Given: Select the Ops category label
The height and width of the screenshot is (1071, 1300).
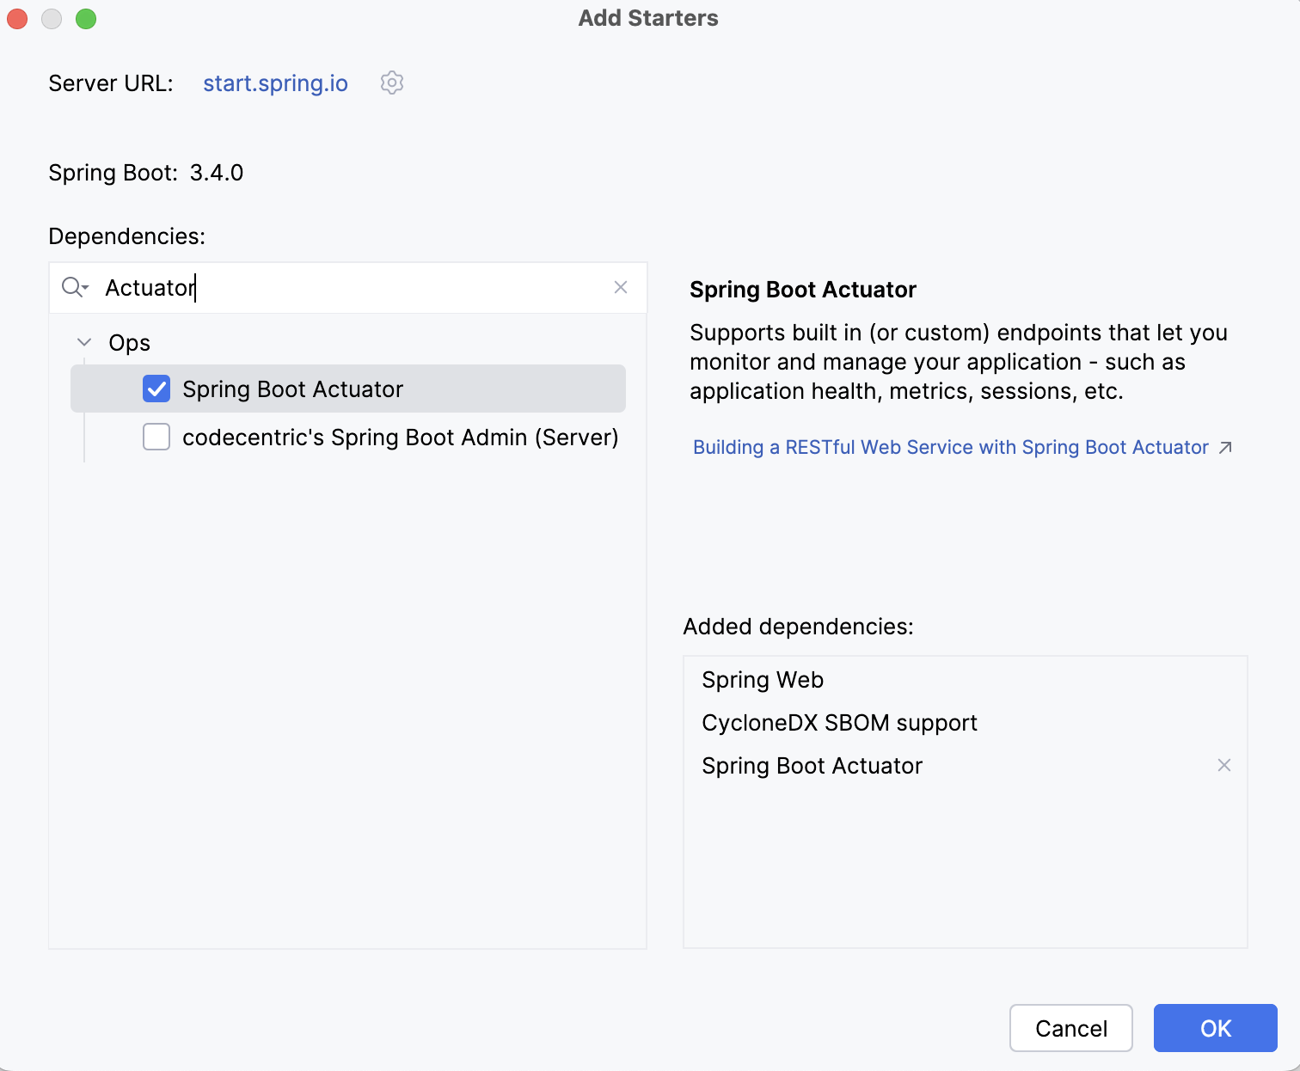Looking at the screenshot, I should tap(129, 343).
